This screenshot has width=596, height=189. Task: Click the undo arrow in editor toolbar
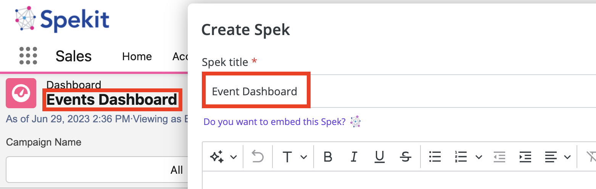258,157
